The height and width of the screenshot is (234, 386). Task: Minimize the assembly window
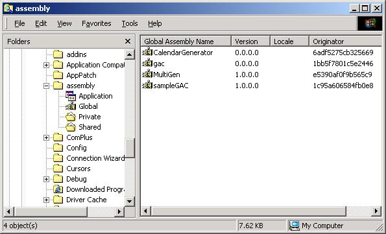click(x=354, y=8)
